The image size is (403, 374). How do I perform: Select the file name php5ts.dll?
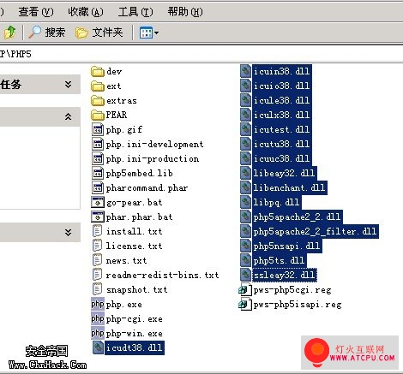tap(279, 260)
